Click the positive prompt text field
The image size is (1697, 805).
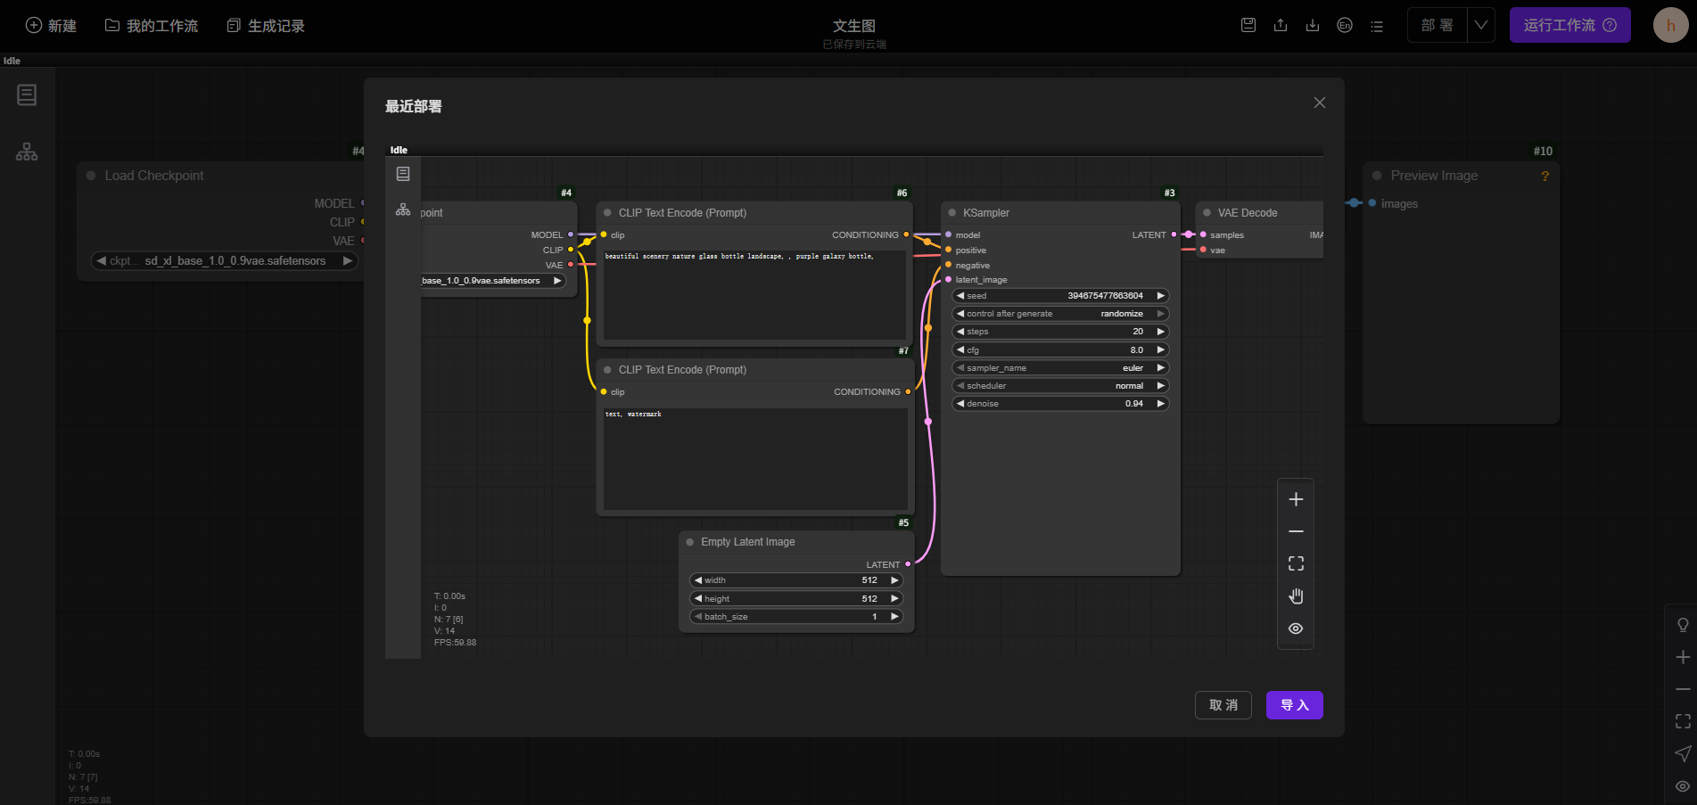point(754,294)
